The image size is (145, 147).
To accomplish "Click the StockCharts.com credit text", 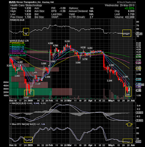I will click(x=126, y=2).
